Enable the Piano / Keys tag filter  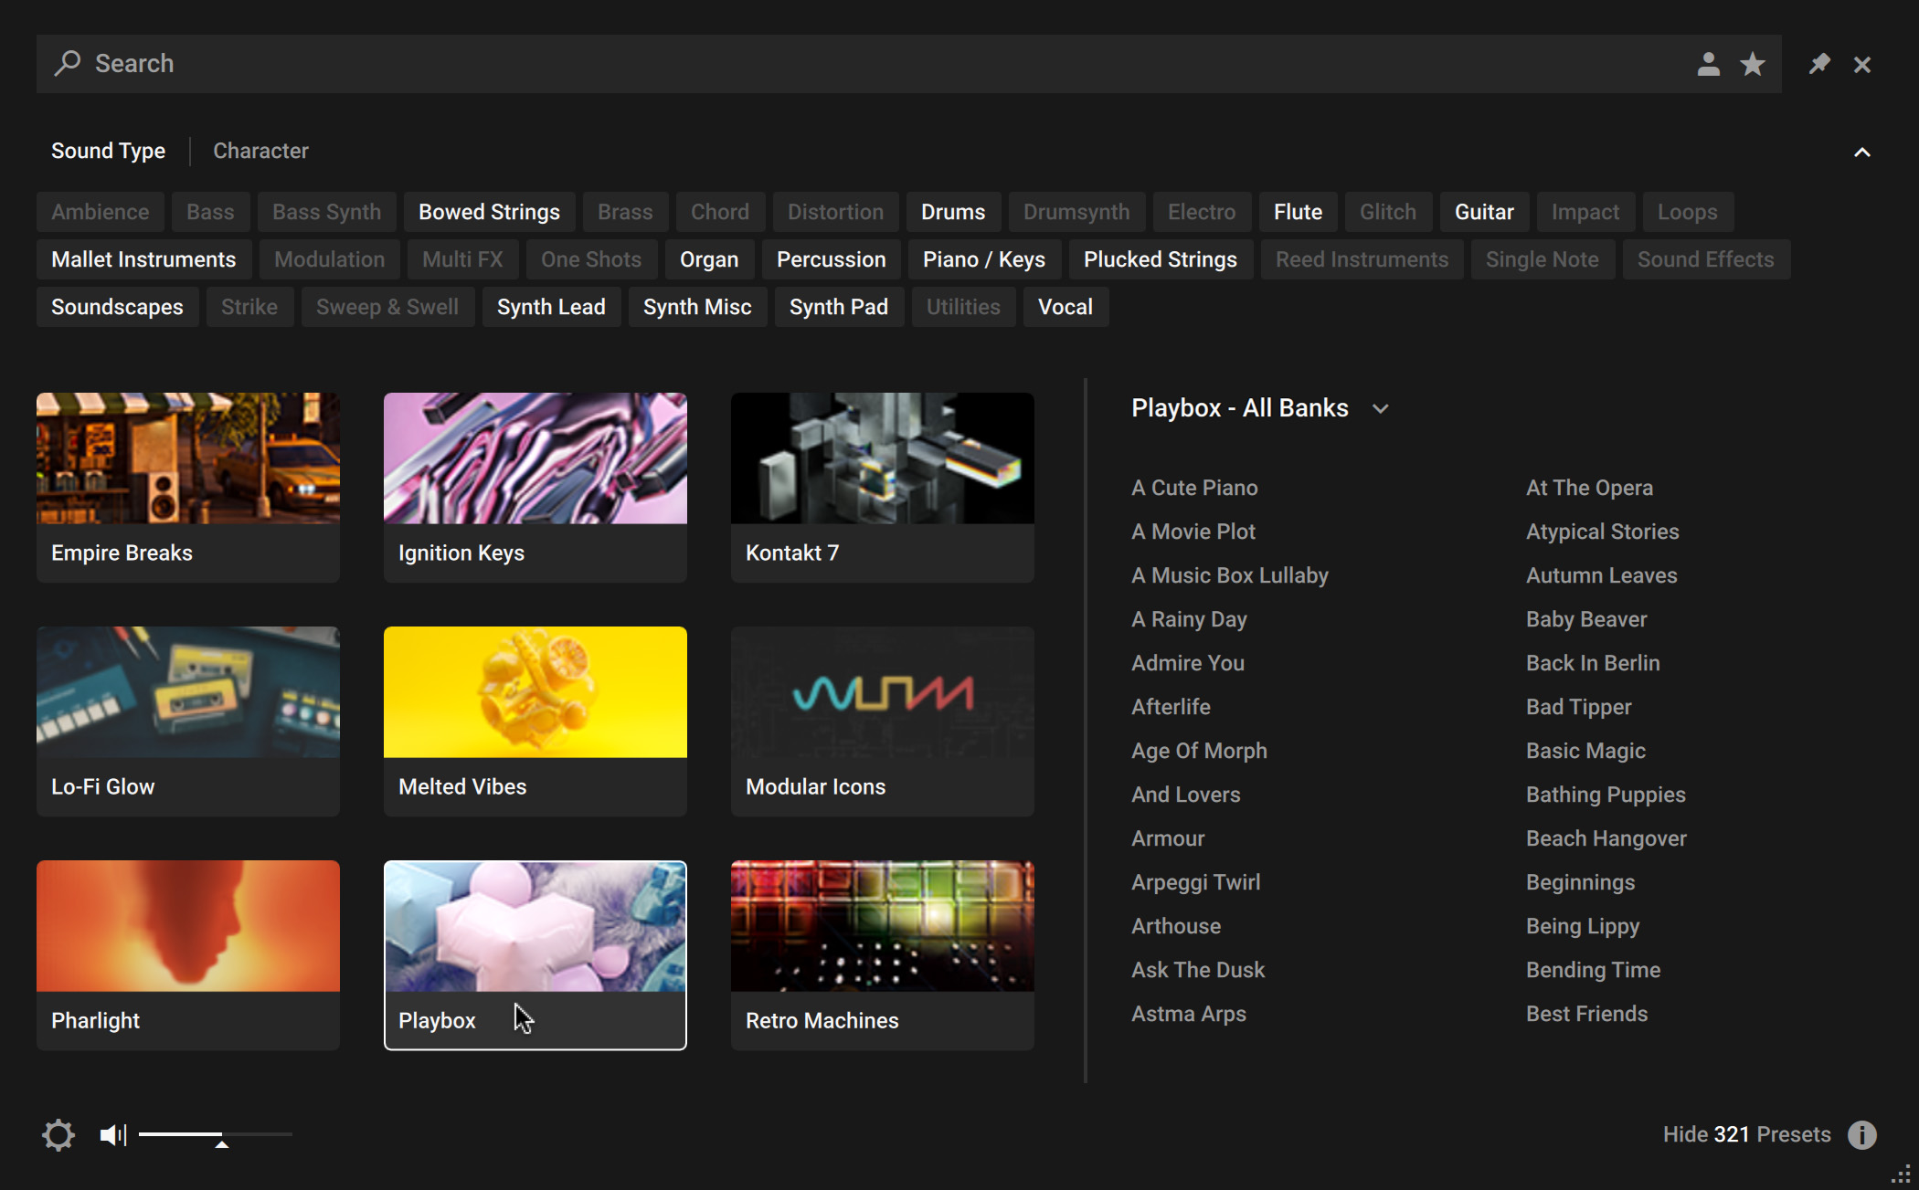983,259
